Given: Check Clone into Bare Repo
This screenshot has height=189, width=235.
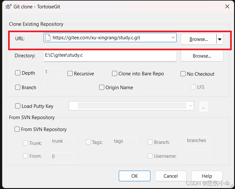Looking at the screenshot, I should [x=115, y=73].
